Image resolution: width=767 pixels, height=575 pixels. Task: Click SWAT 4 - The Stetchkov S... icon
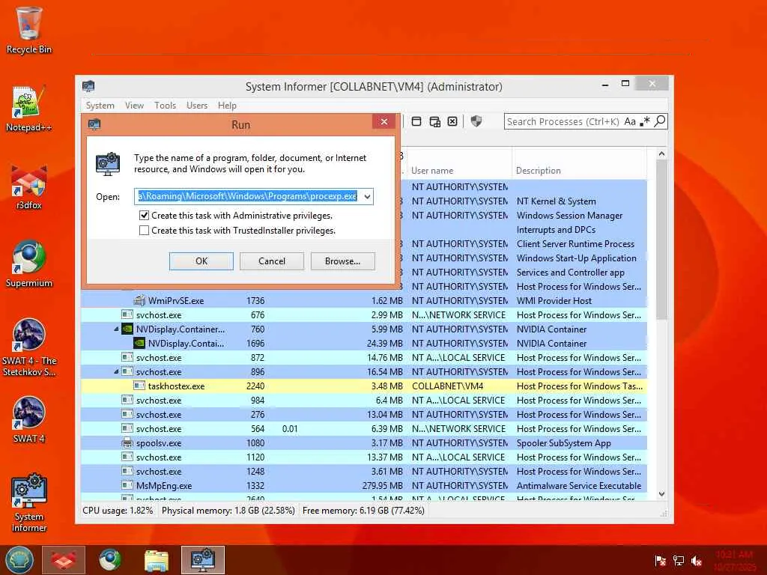pyautogui.click(x=29, y=347)
